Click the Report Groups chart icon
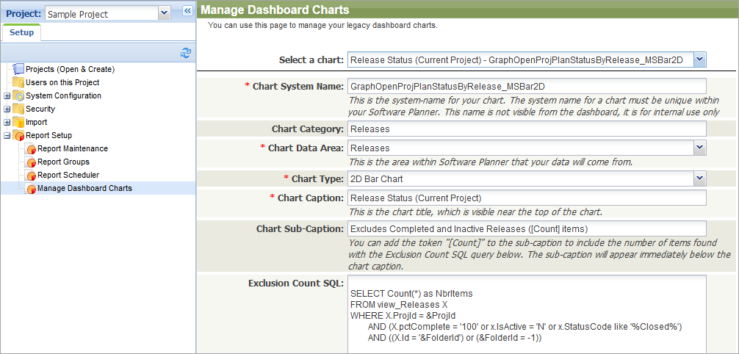The height and width of the screenshot is (354, 739). [x=31, y=162]
